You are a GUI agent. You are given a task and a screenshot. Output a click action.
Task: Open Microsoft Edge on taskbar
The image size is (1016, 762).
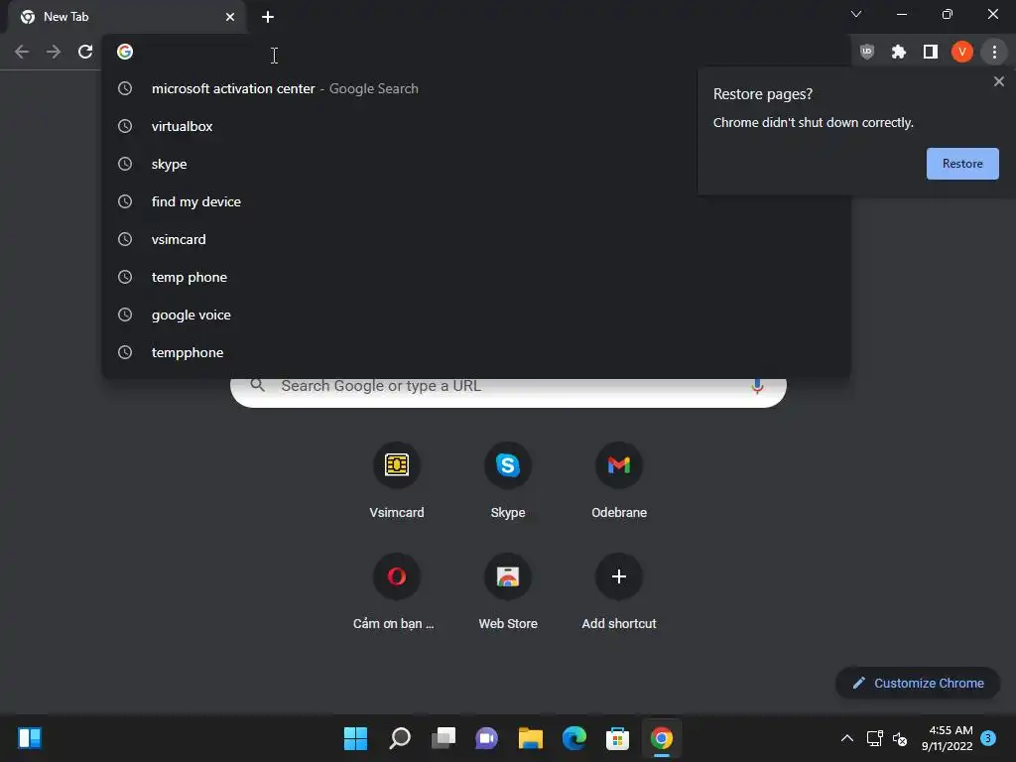tap(574, 738)
